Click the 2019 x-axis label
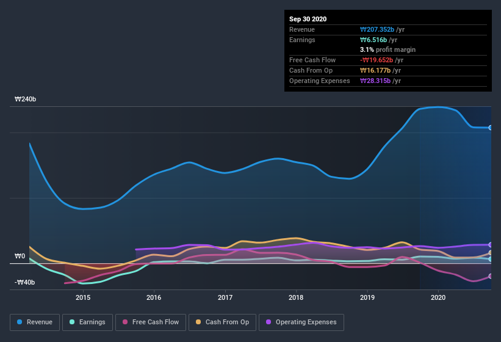Image resolution: width=501 pixels, height=342 pixels. pos(367,297)
